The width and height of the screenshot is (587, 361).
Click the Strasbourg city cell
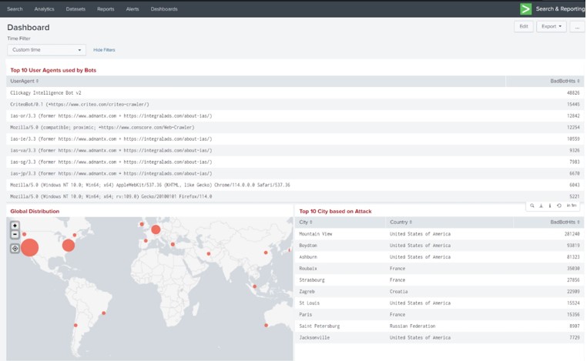tap(312, 280)
